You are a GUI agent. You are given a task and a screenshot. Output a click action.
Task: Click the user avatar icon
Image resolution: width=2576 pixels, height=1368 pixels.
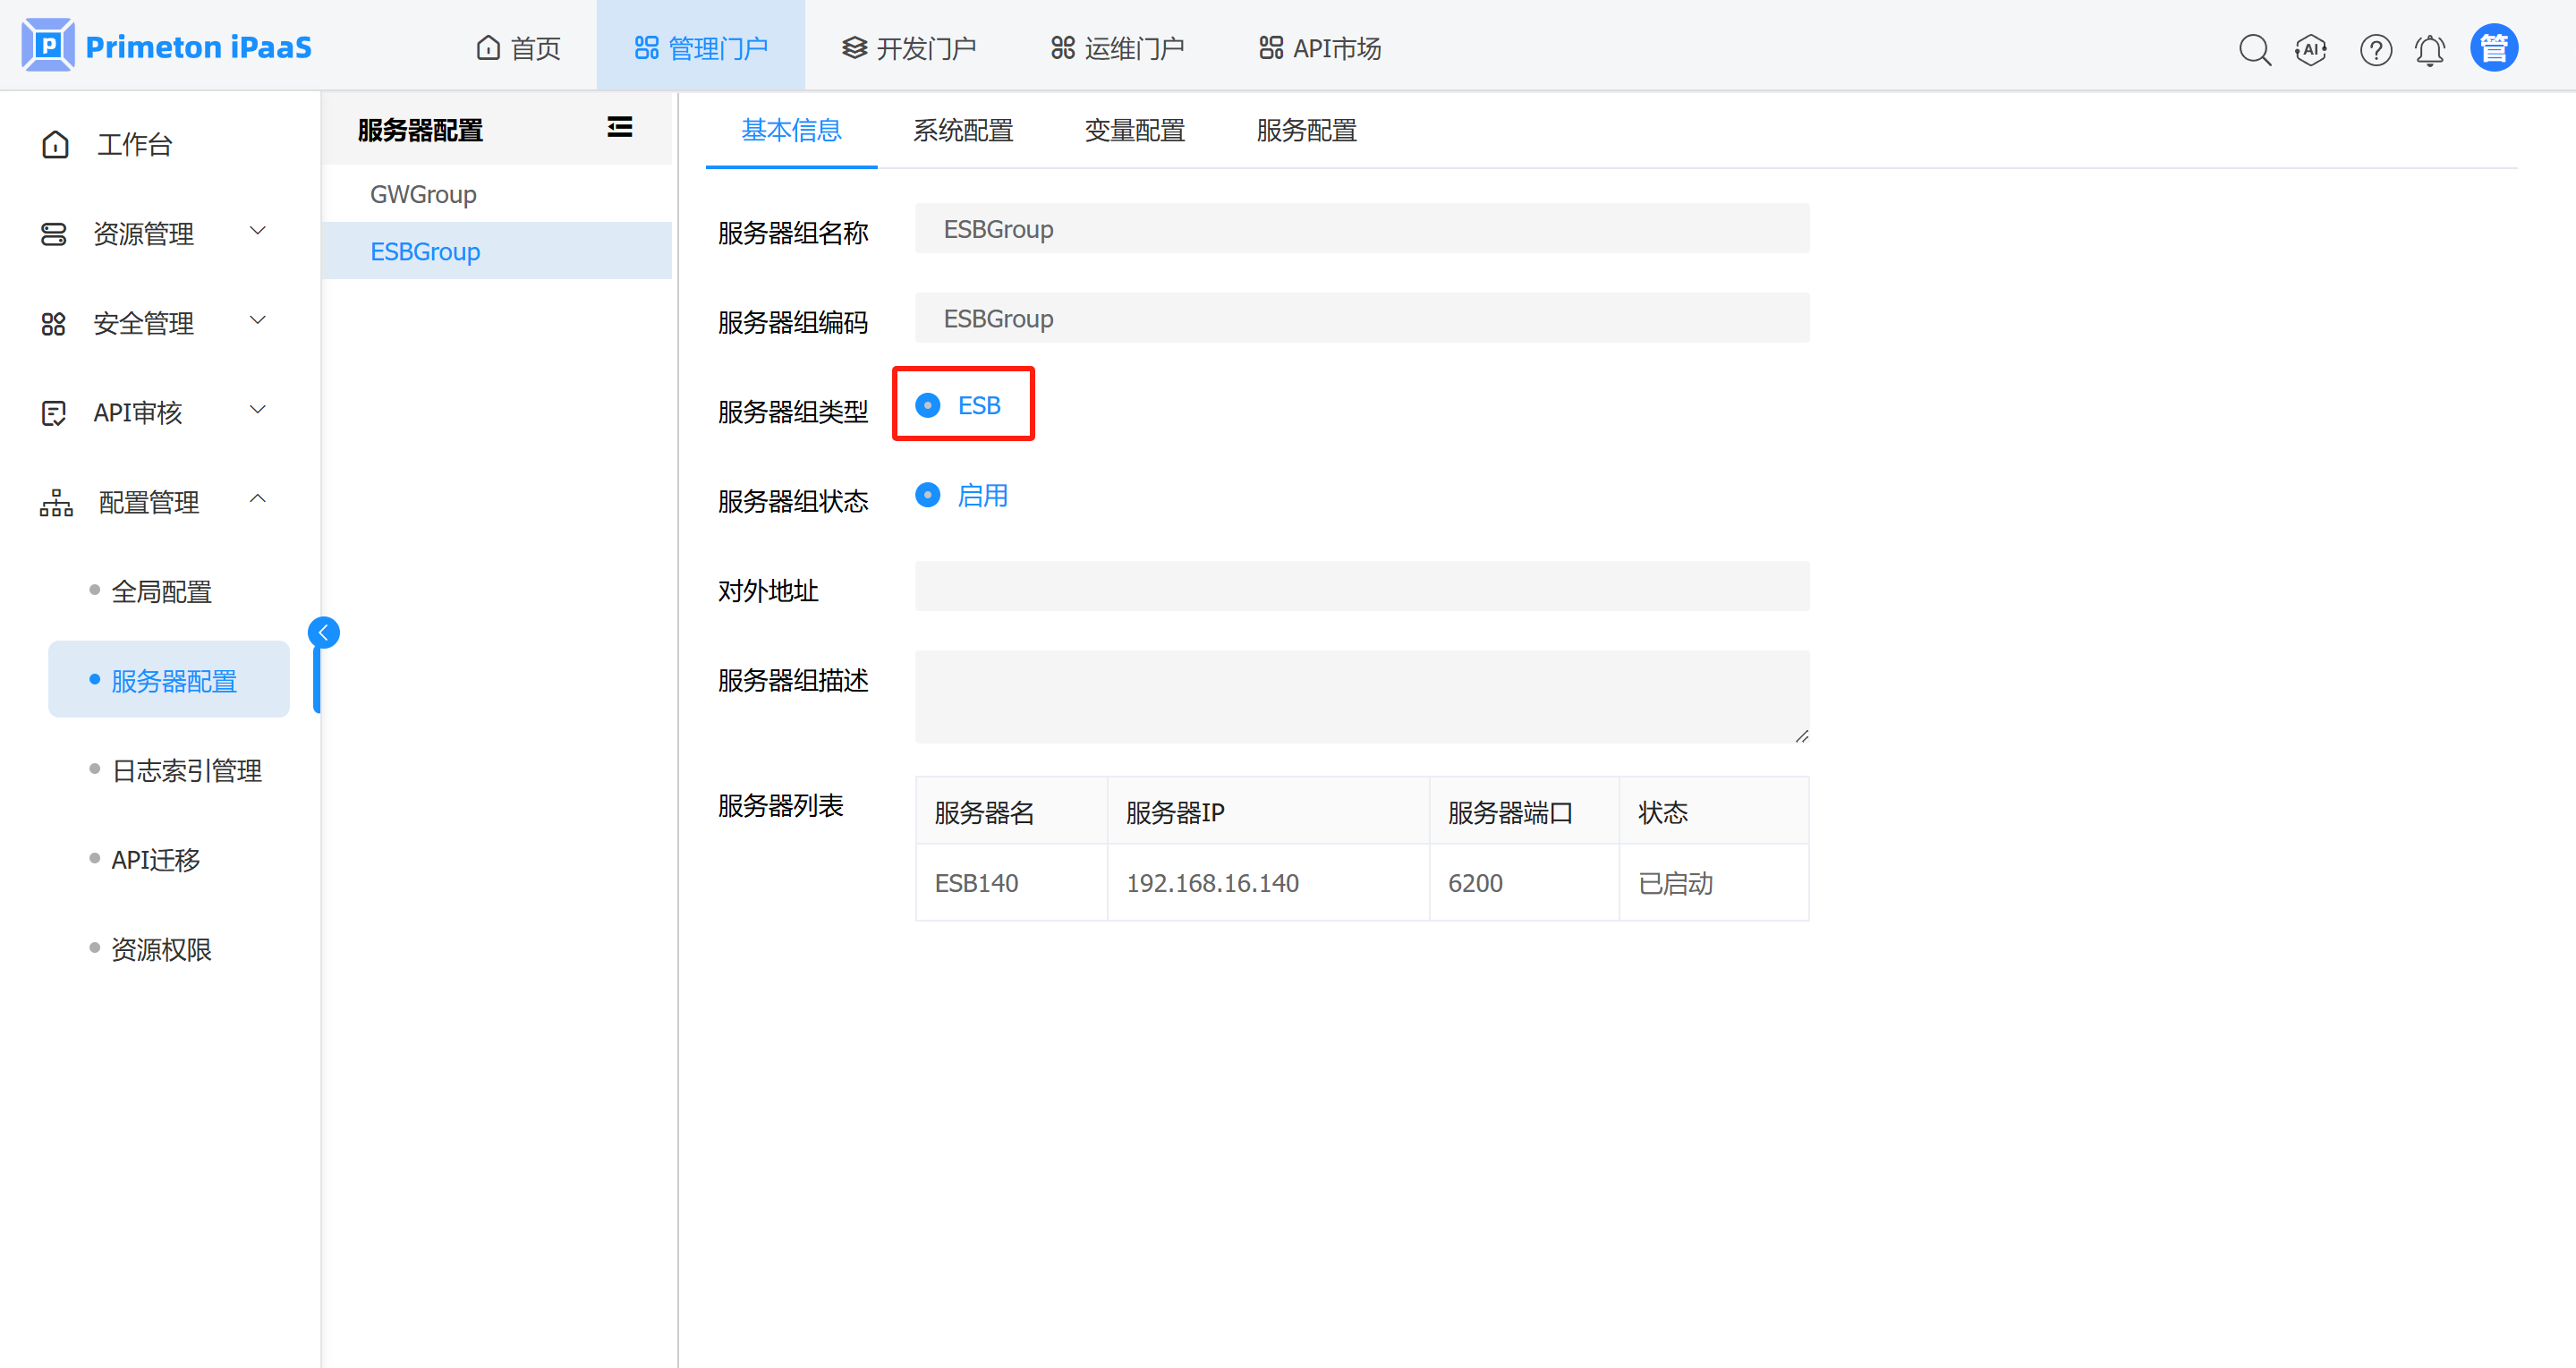point(2493,48)
